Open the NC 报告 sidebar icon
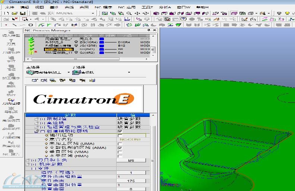The height and width of the screenshot is (191, 295). click(11, 152)
